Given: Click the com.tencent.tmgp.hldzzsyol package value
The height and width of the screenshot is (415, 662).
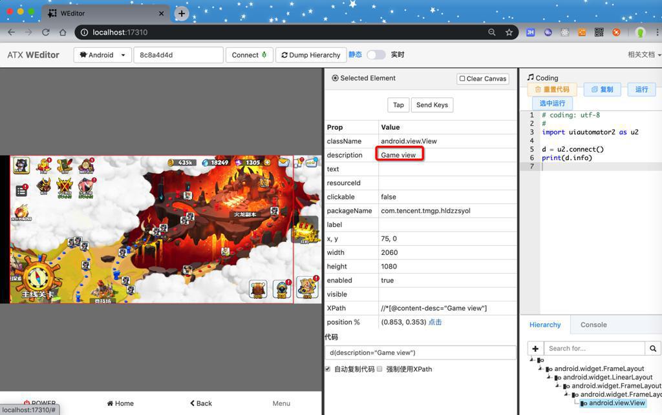Looking at the screenshot, I should pyautogui.click(x=425, y=210).
